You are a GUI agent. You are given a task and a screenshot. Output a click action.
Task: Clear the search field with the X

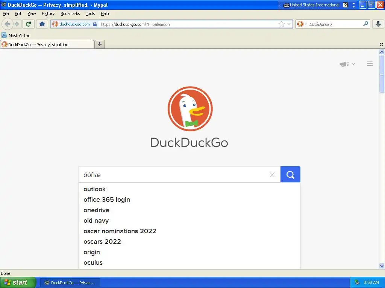[x=272, y=175]
